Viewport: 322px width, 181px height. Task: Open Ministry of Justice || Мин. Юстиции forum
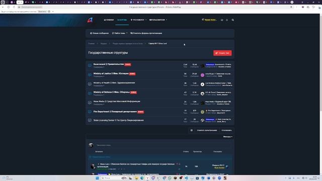(x=111, y=73)
